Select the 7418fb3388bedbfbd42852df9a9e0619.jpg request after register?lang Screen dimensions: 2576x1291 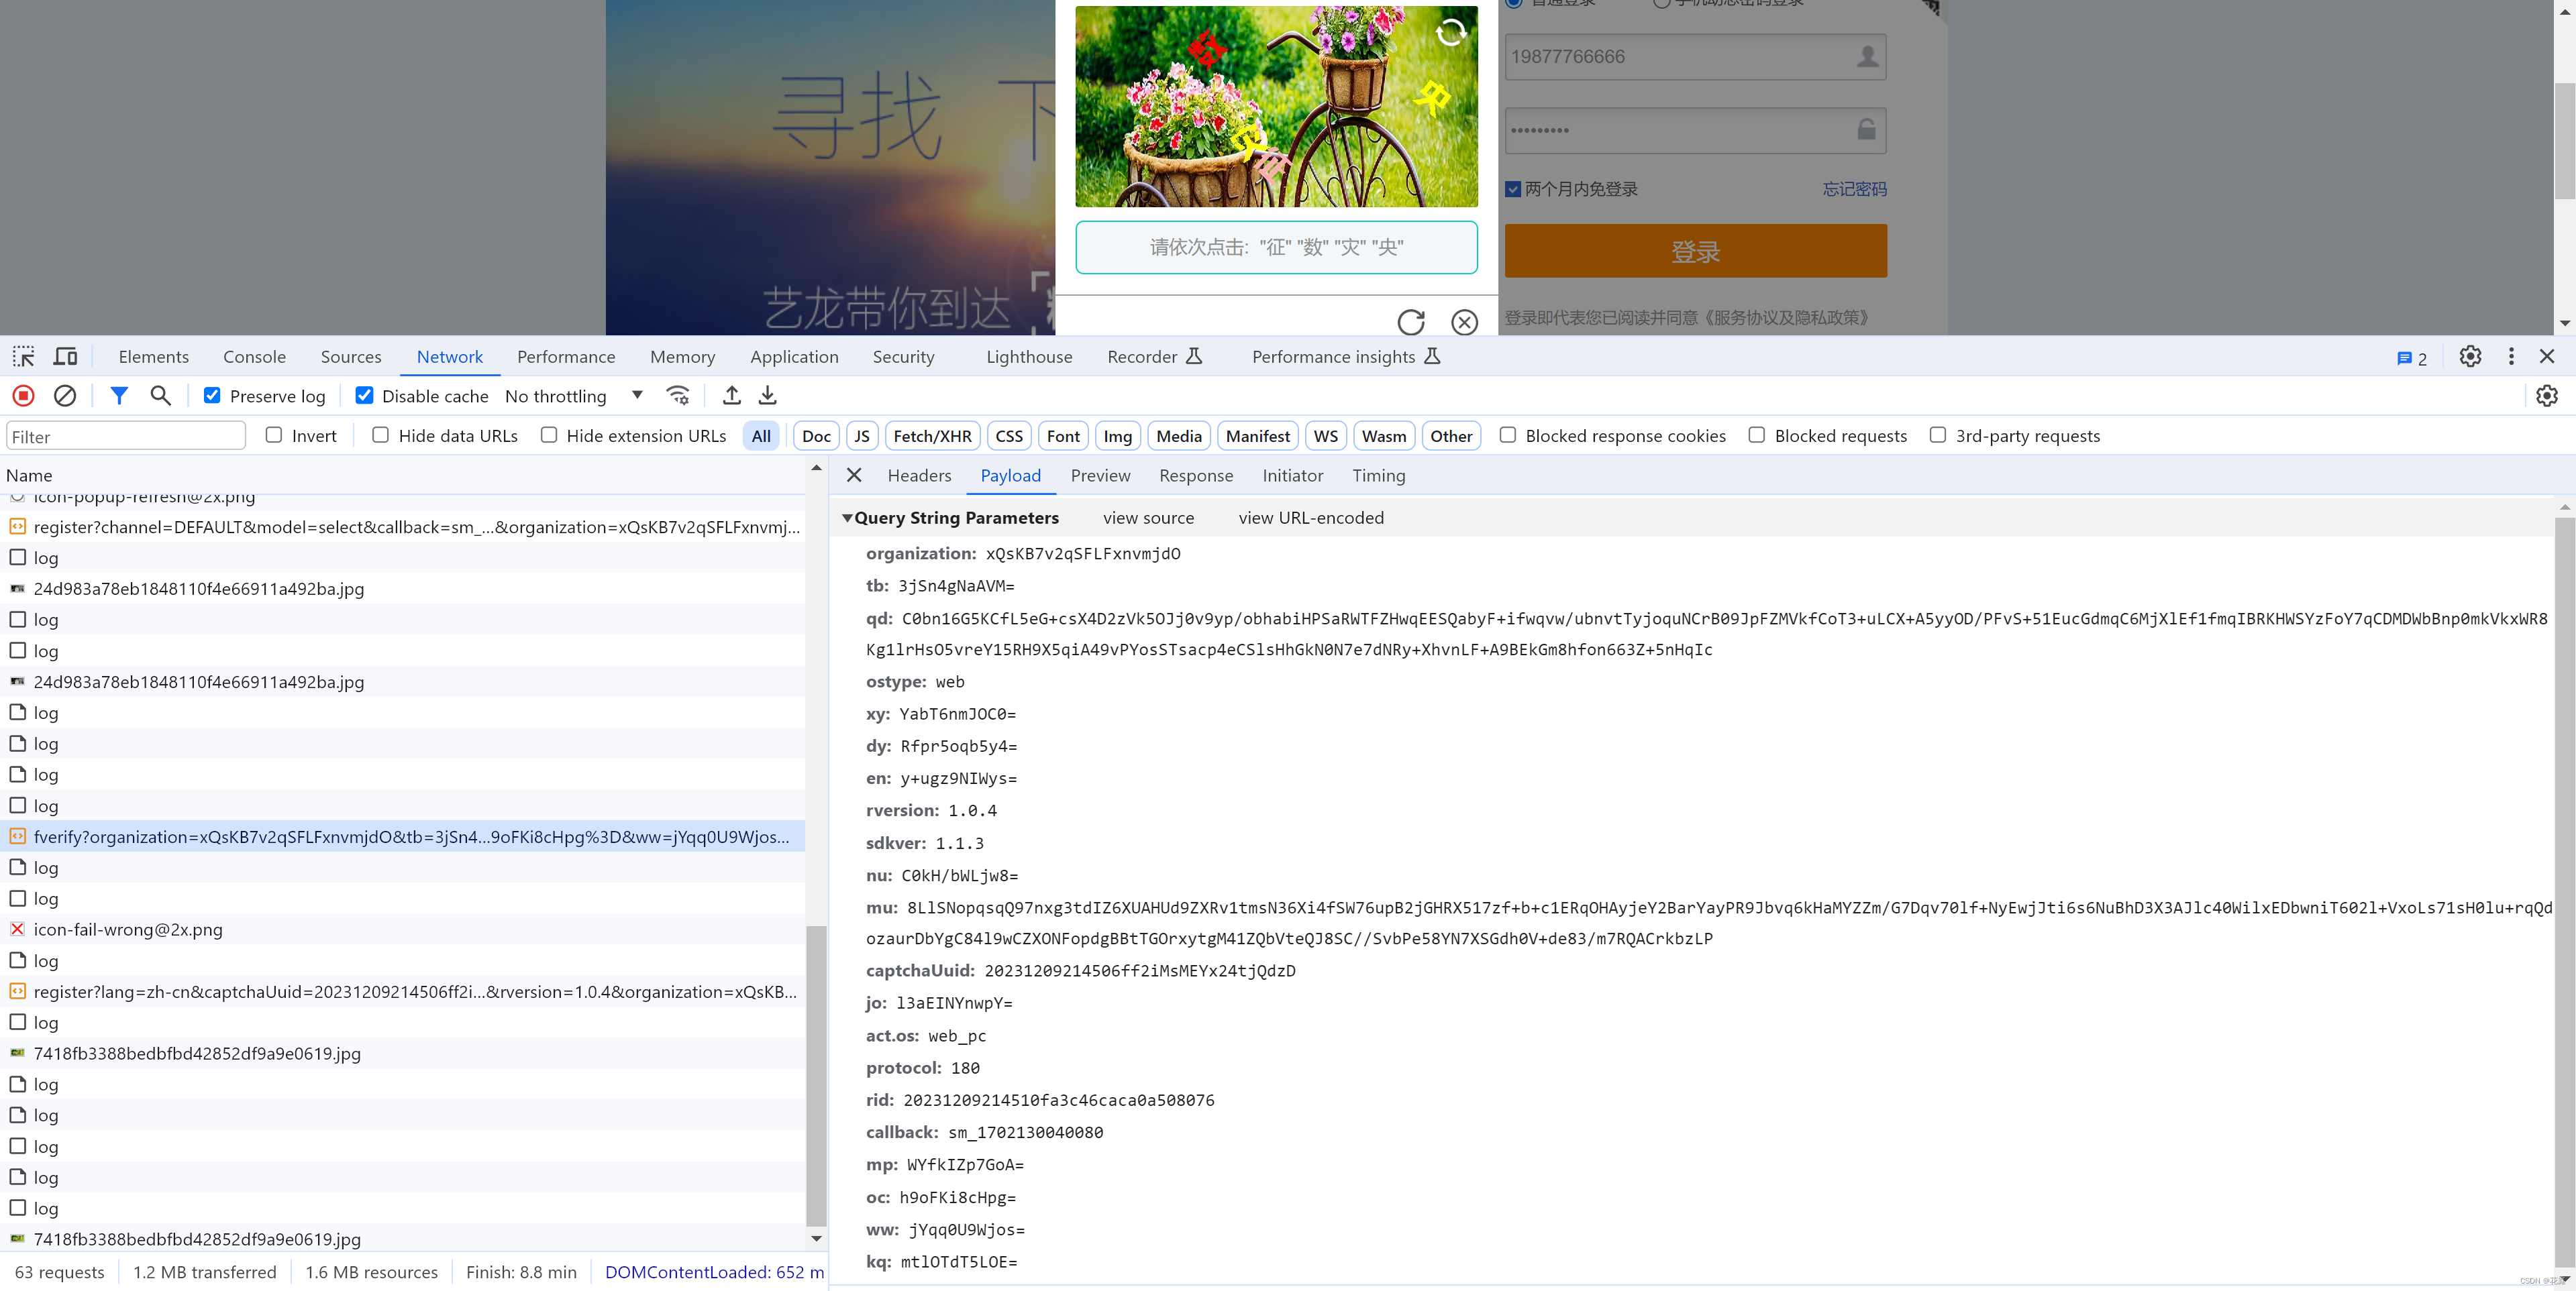[x=403, y=1053]
